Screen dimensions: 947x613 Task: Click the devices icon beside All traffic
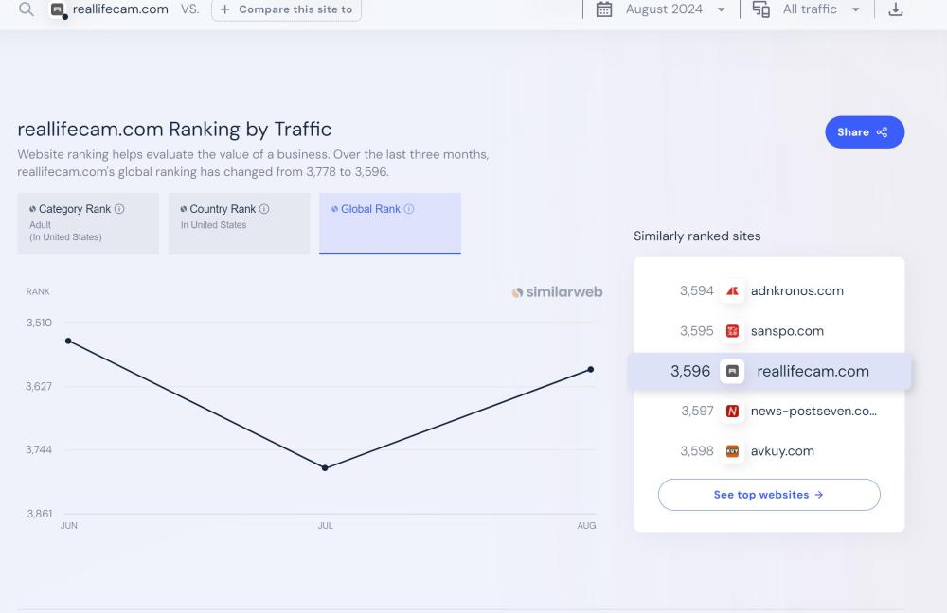[760, 9]
